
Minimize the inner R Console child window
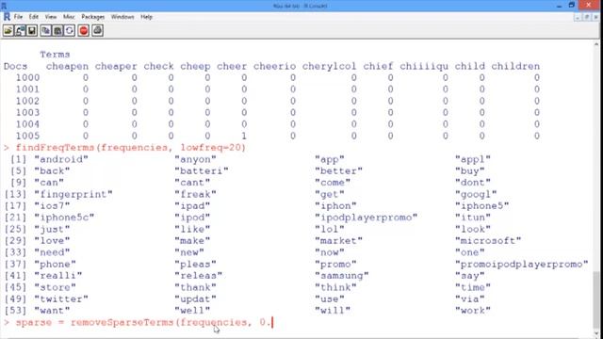(x=578, y=17)
